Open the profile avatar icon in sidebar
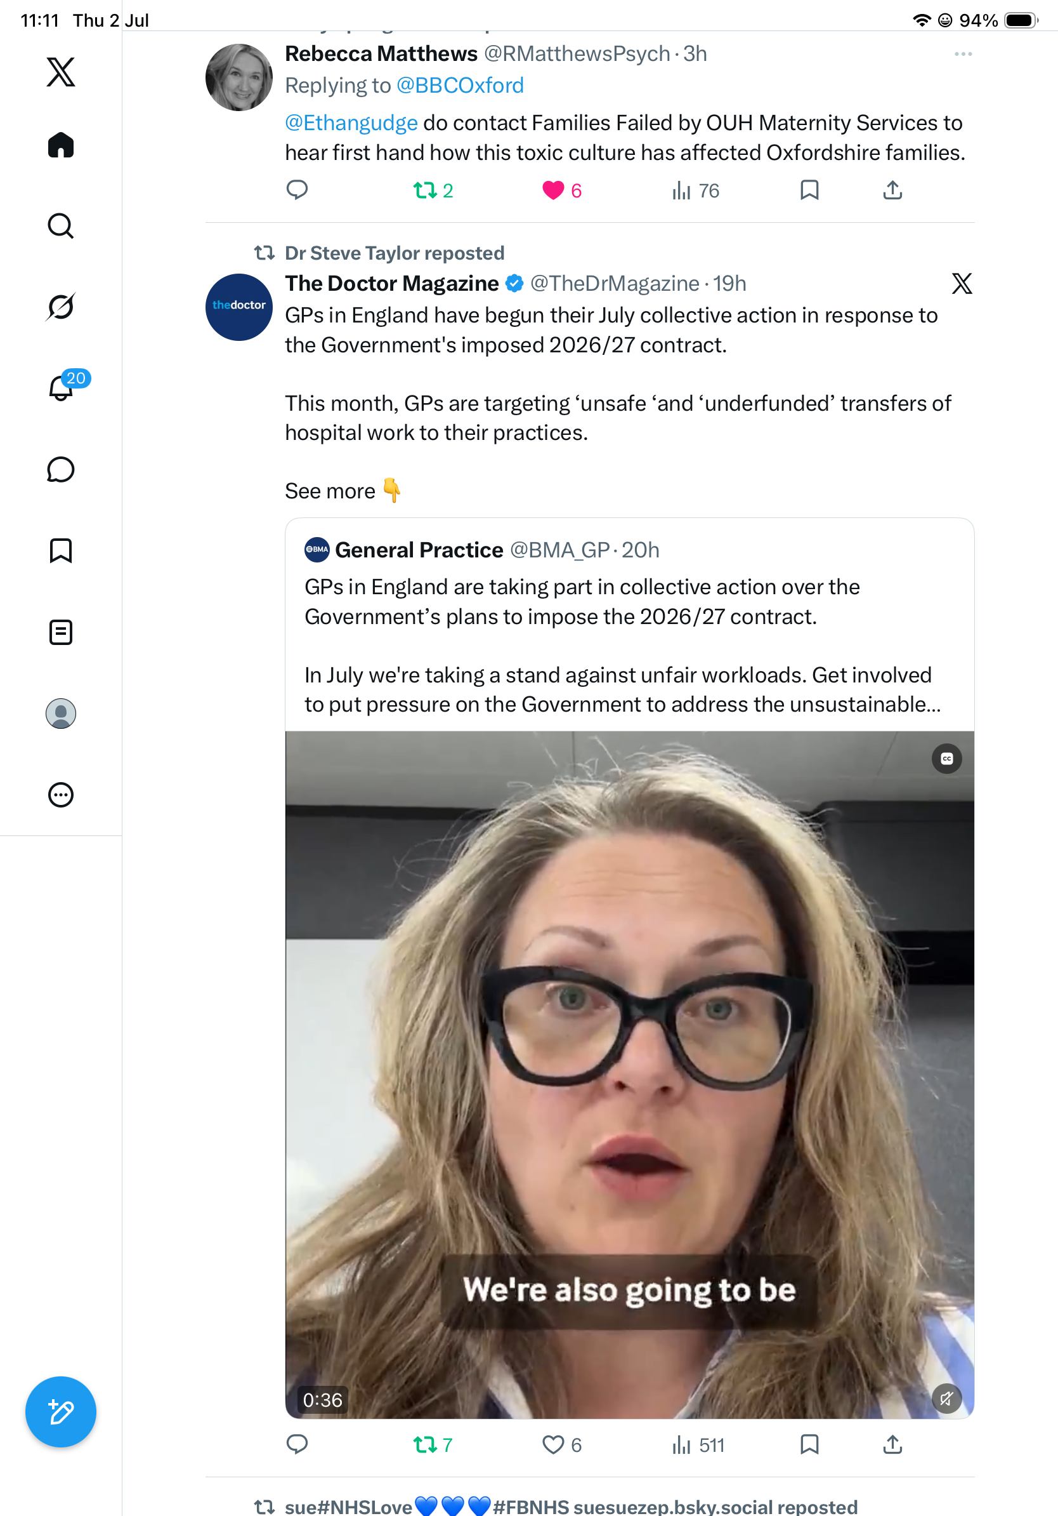 (61, 713)
